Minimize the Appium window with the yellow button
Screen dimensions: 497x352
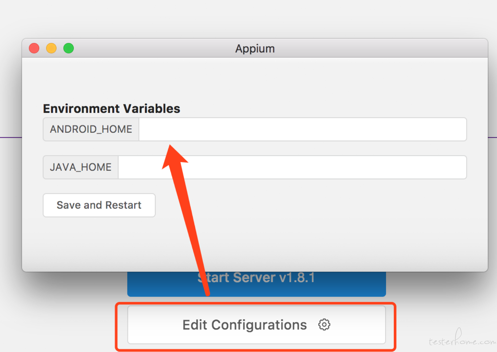click(51, 48)
